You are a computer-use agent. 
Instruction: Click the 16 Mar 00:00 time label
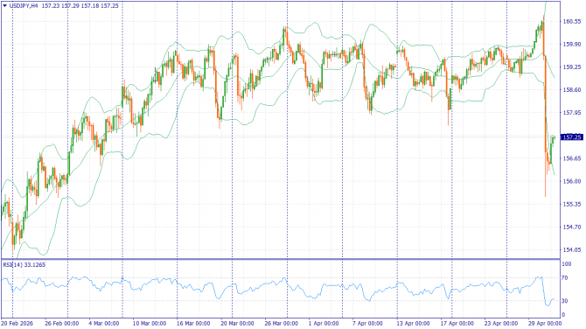[192, 324]
